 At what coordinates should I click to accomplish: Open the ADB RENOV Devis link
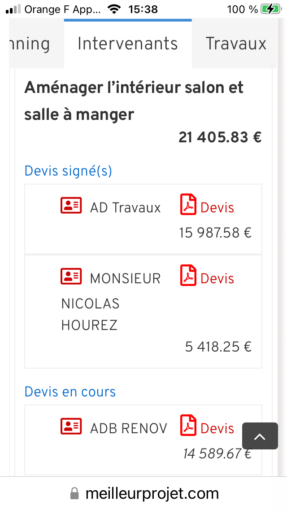pyautogui.click(x=217, y=429)
